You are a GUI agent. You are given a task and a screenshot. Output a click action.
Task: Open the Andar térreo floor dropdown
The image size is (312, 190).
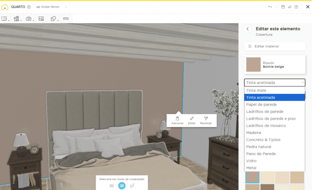(x=51, y=7)
